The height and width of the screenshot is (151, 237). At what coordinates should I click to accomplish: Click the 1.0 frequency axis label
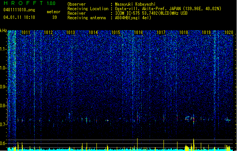tap(3, 68)
